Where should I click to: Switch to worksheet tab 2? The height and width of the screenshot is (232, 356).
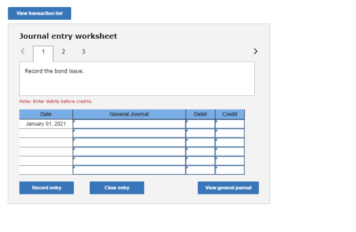point(64,51)
